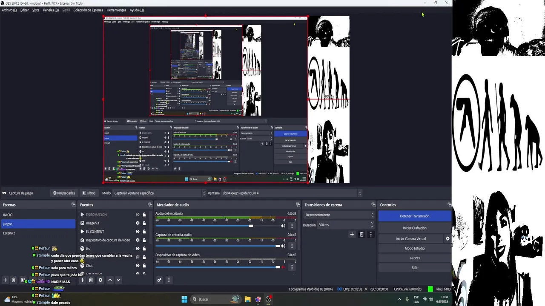
Task: Add a new scene with plus icon
Action: tap(5, 280)
